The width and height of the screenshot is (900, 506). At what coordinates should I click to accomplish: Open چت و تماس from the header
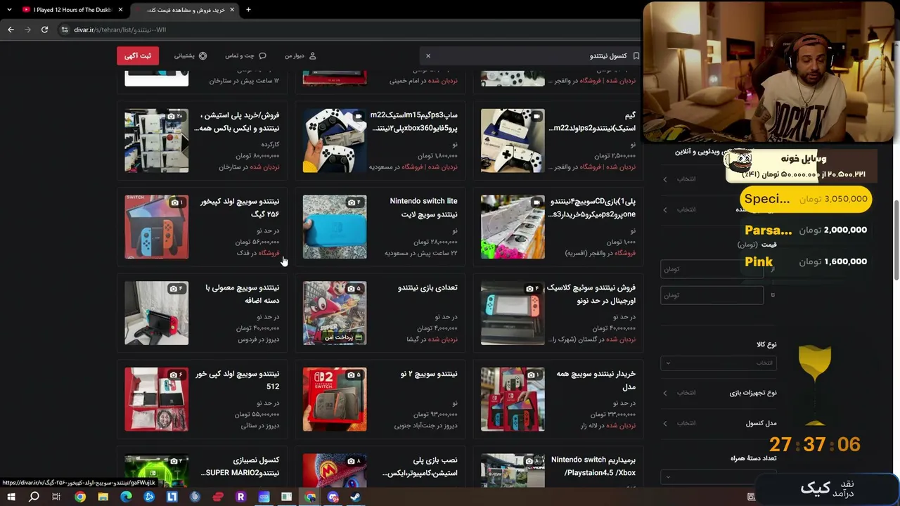pos(245,56)
